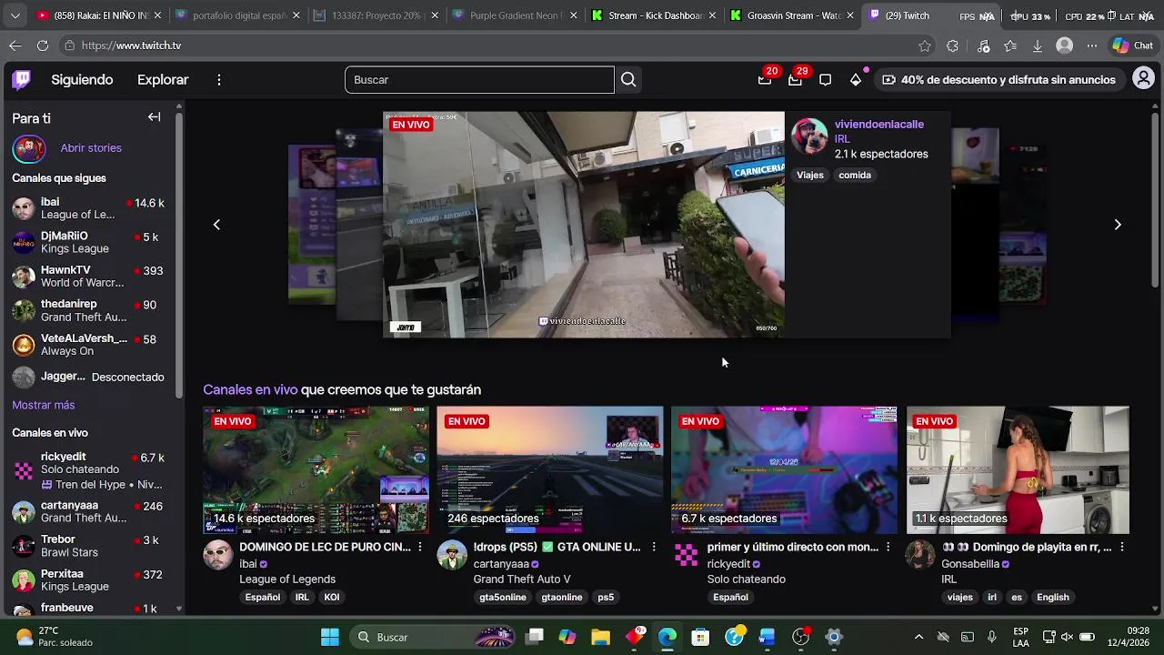Open the browser tab list chevron
The image size is (1164, 655).
pos(15,15)
